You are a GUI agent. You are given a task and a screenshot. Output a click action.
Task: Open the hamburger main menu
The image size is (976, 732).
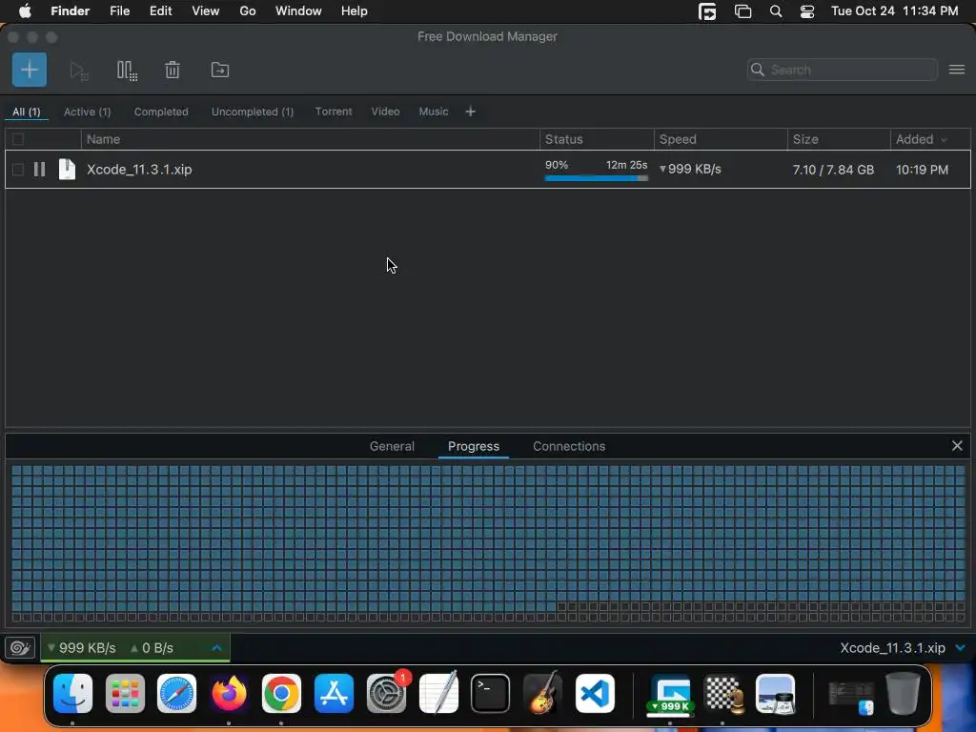point(957,70)
